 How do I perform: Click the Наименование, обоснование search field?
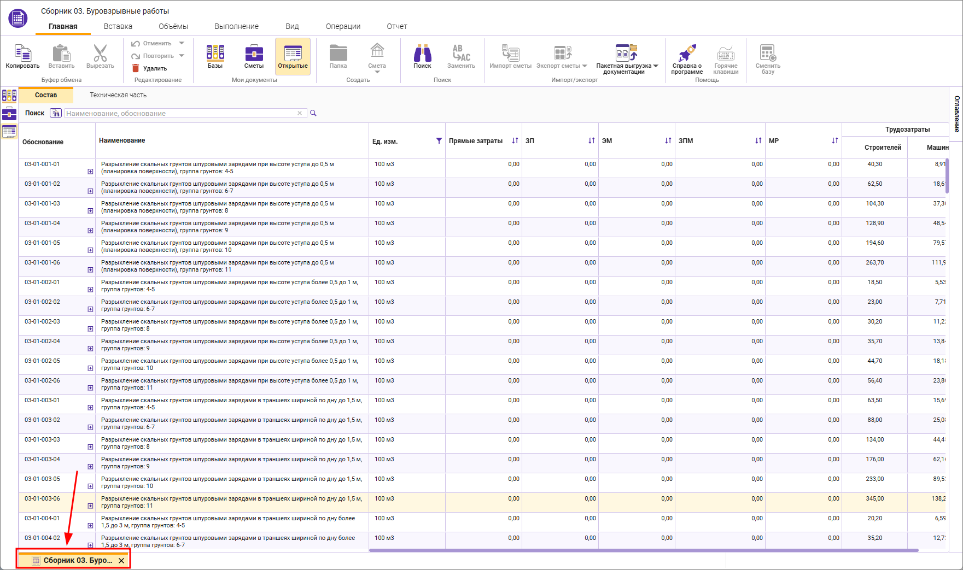[x=180, y=113]
